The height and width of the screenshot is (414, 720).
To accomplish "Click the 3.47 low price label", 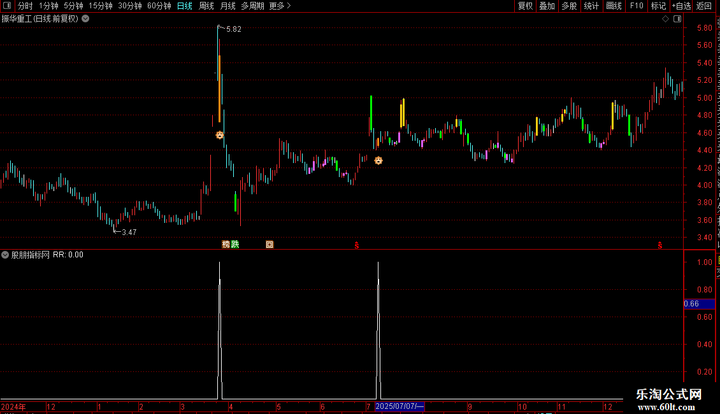I will click(129, 232).
